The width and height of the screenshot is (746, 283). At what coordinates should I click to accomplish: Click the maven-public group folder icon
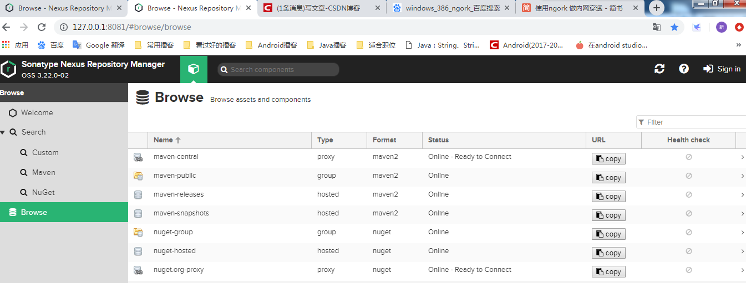138,176
